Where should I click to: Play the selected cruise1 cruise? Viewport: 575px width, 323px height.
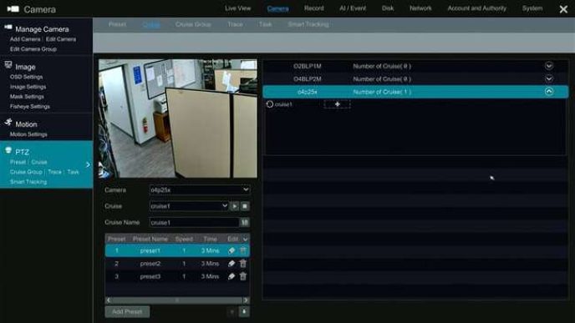pyautogui.click(x=235, y=206)
